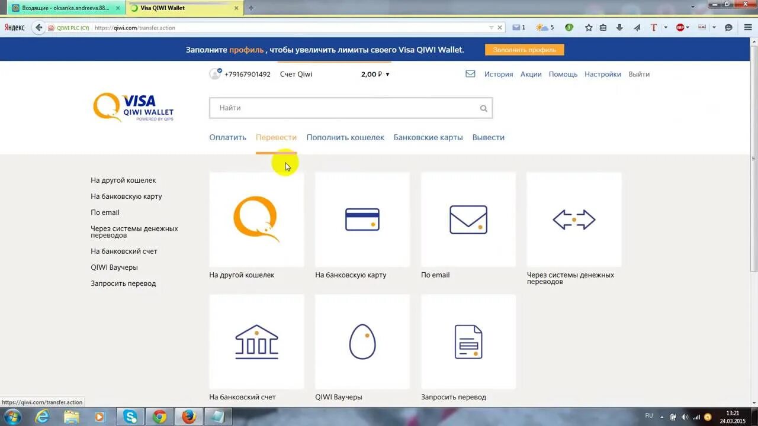Screen dimensions: 758x426
Task: Click the weather toolbar icon
Action: click(545, 27)
